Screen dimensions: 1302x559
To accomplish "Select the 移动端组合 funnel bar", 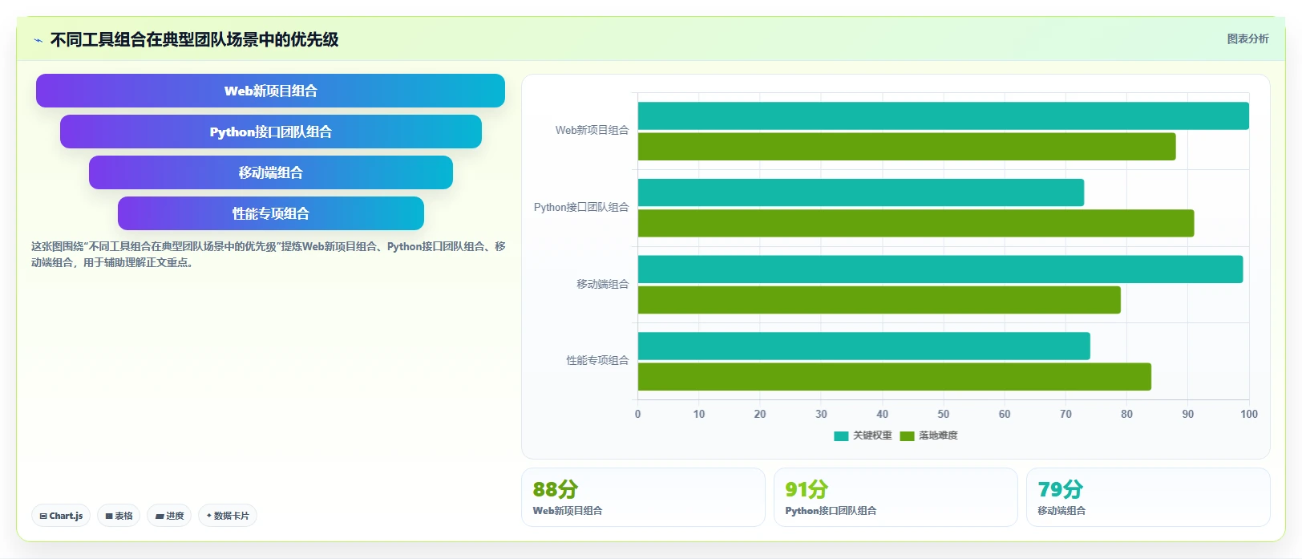I will (x=270, y=172).
